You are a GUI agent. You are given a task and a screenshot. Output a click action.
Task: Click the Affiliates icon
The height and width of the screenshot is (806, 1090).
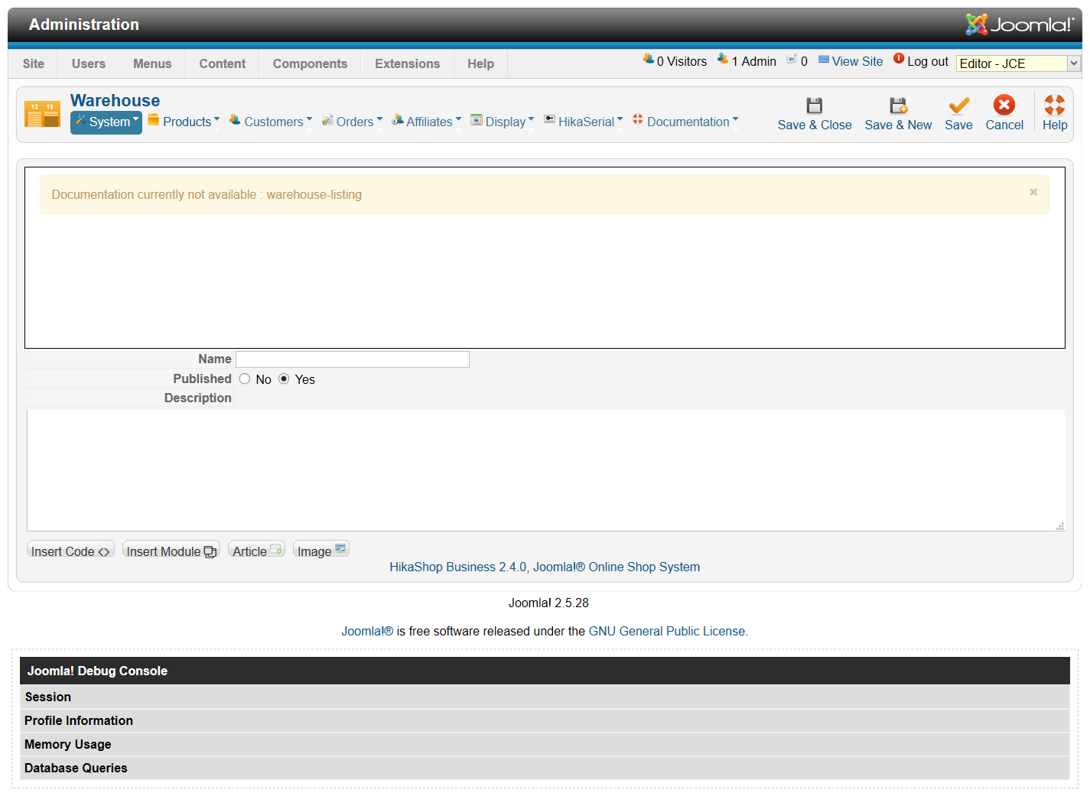coord(398,119)
